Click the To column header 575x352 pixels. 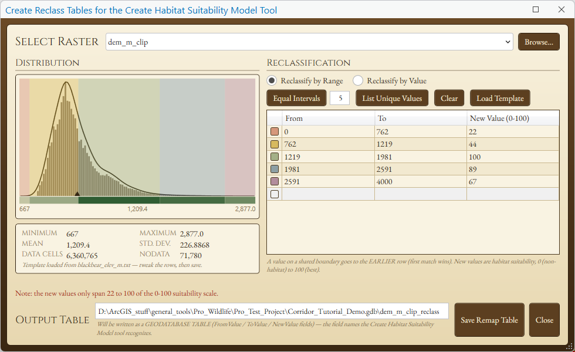click(421, 119)
